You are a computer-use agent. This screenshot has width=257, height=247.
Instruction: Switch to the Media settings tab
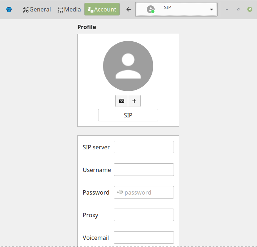69,9
